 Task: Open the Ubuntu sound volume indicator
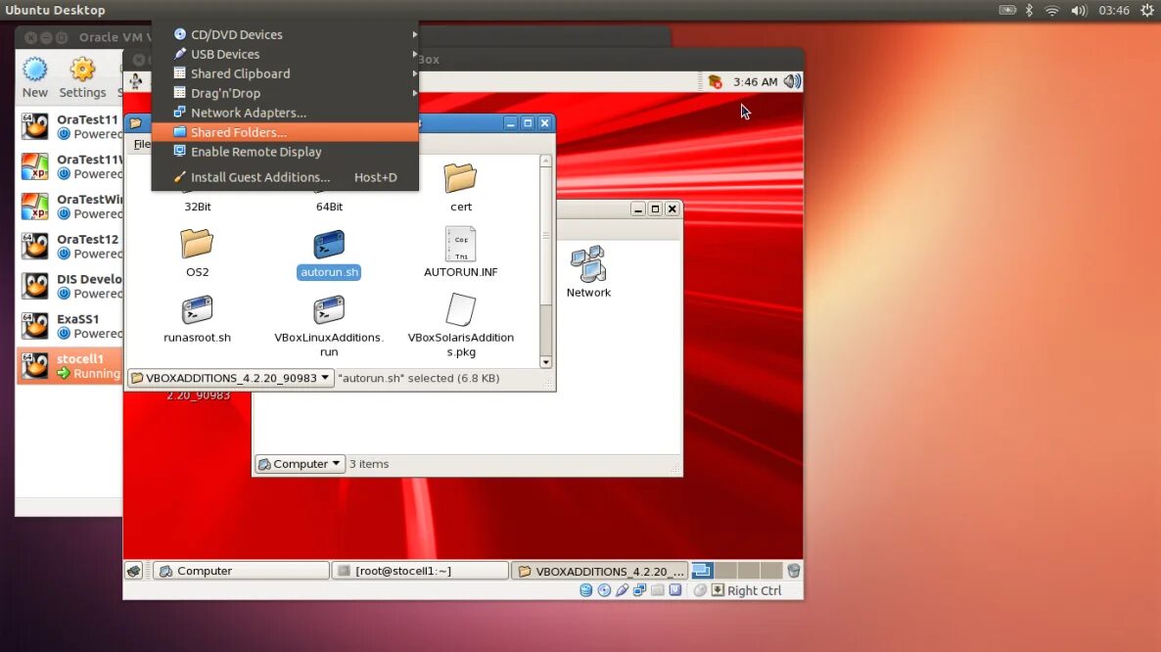click(x=1079, y=11)
